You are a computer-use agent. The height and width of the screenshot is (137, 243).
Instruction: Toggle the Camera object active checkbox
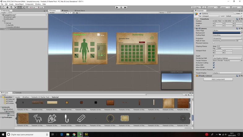(200, 14)
